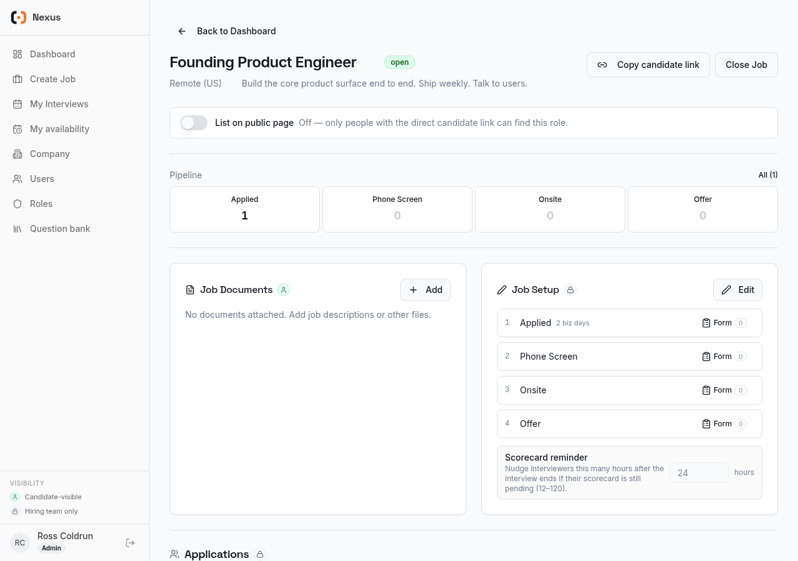Click Add job document button
Screen dimensions: 798x561
coord(426,290)
